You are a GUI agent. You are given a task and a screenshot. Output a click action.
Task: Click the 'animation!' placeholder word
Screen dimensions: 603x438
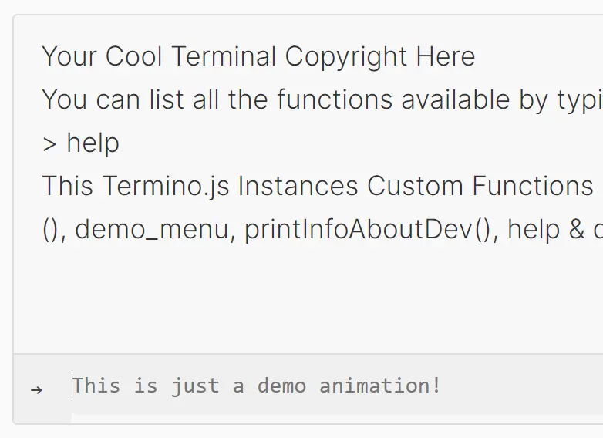(380, 386)
